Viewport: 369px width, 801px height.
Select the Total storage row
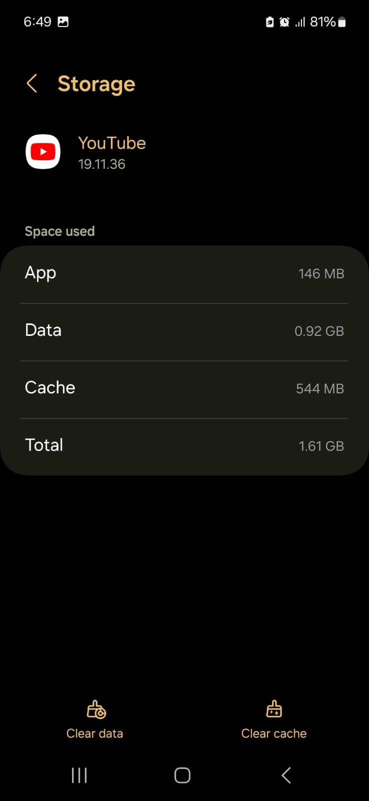point(184,446)
